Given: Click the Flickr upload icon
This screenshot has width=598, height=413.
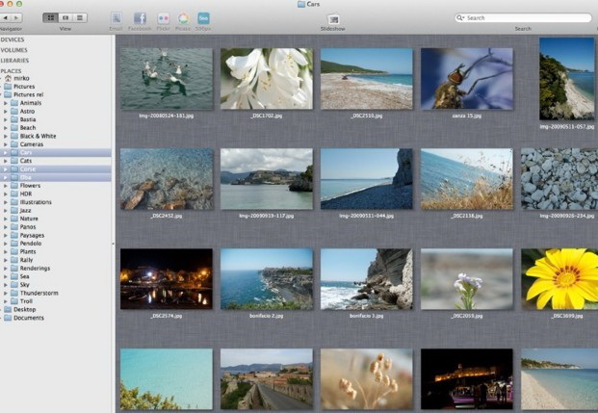Looking at the screenshot, I should coord(162,18).
